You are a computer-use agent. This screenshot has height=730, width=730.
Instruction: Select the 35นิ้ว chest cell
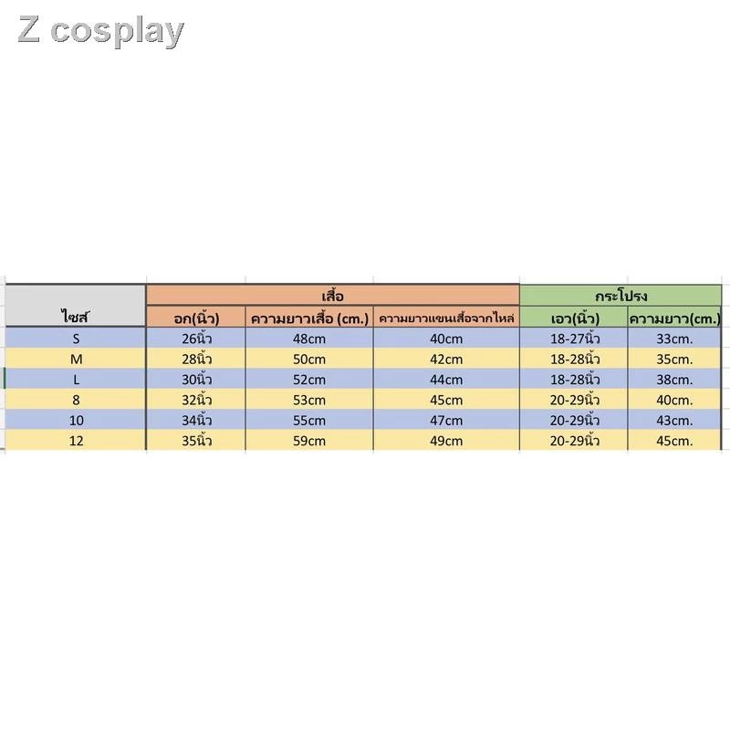pos(196,441)
